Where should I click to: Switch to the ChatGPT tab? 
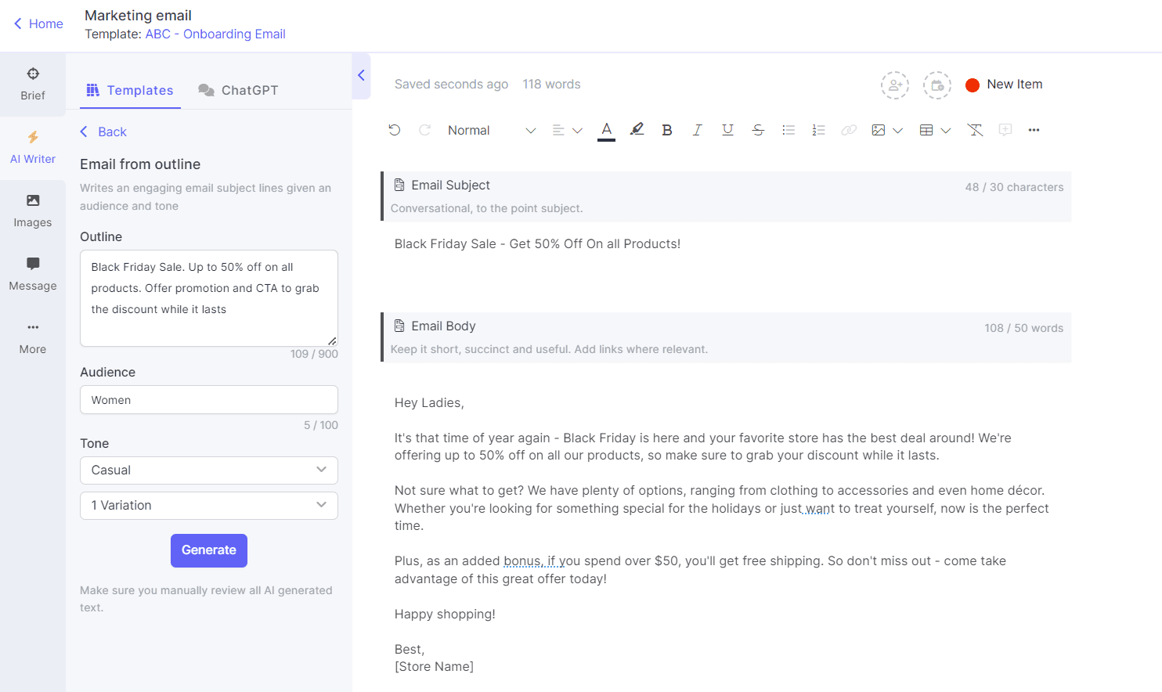tap(238, 90)
